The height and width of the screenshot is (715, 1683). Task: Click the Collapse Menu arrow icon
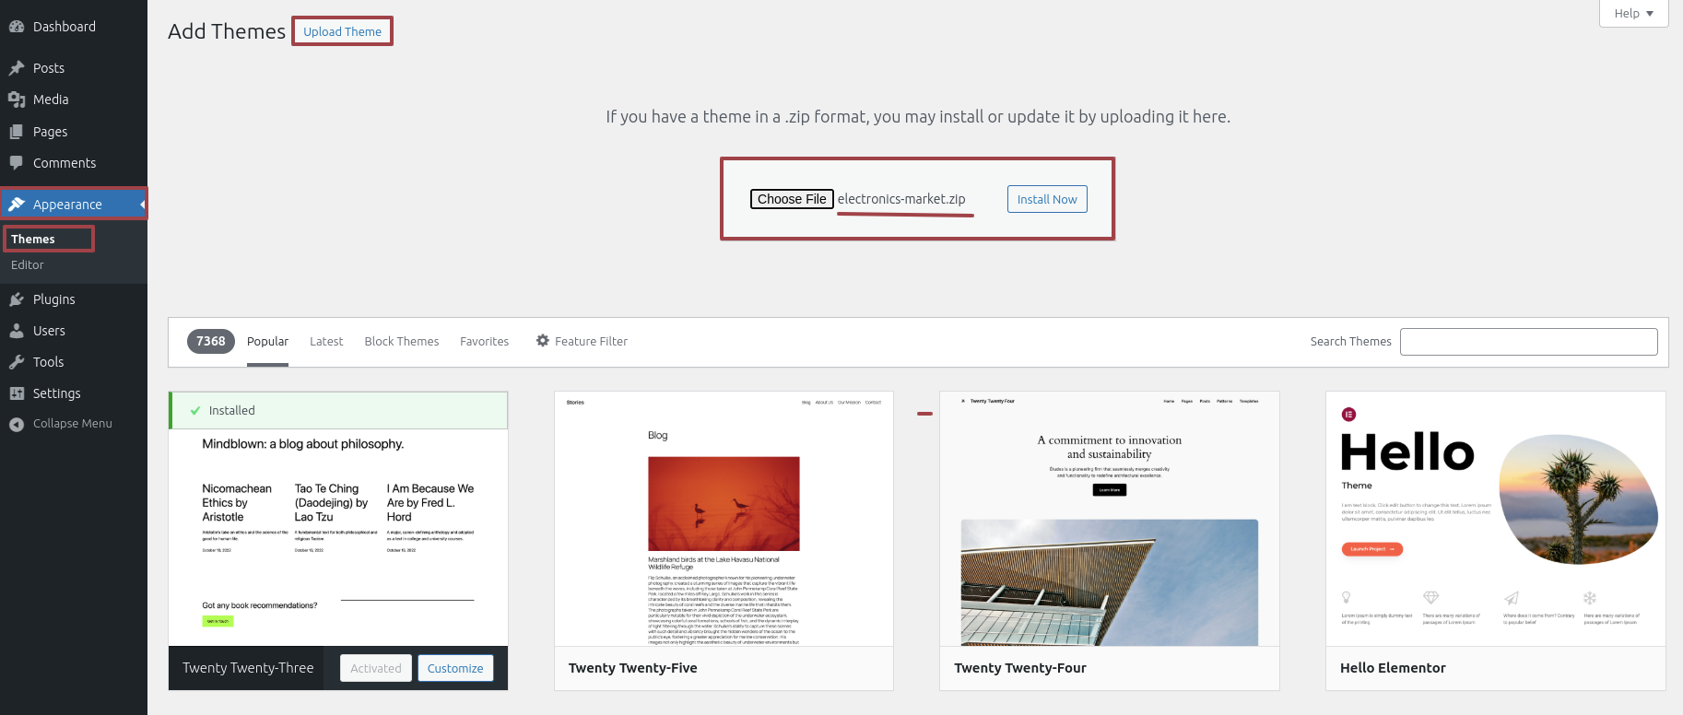click(17, 424)
